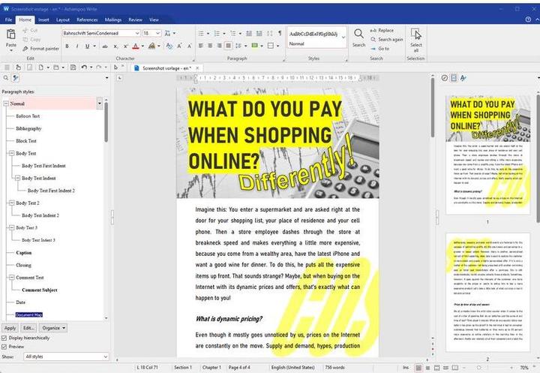Center align the paragraph
This screenshot has height=373, width=540.
click(x=210, y=46)
